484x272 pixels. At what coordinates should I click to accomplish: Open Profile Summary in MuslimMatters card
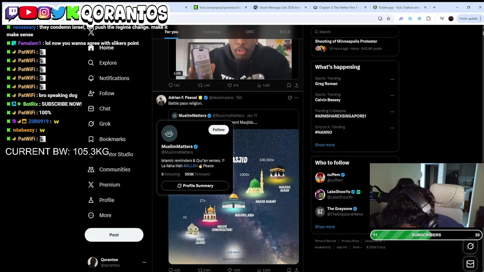(195, 185)
